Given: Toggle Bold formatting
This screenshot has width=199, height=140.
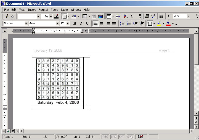Looking at the screenshot, I should 75,23.
